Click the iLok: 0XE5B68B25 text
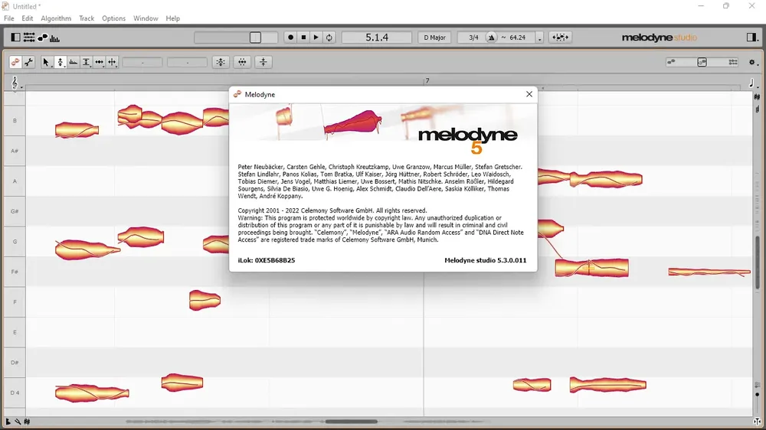Screen dimensions: 766x430 (267, 260)
